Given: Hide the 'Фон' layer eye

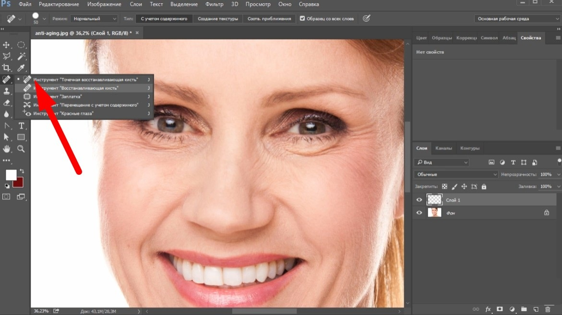Looking at the screenshot, I should point(419,213).
